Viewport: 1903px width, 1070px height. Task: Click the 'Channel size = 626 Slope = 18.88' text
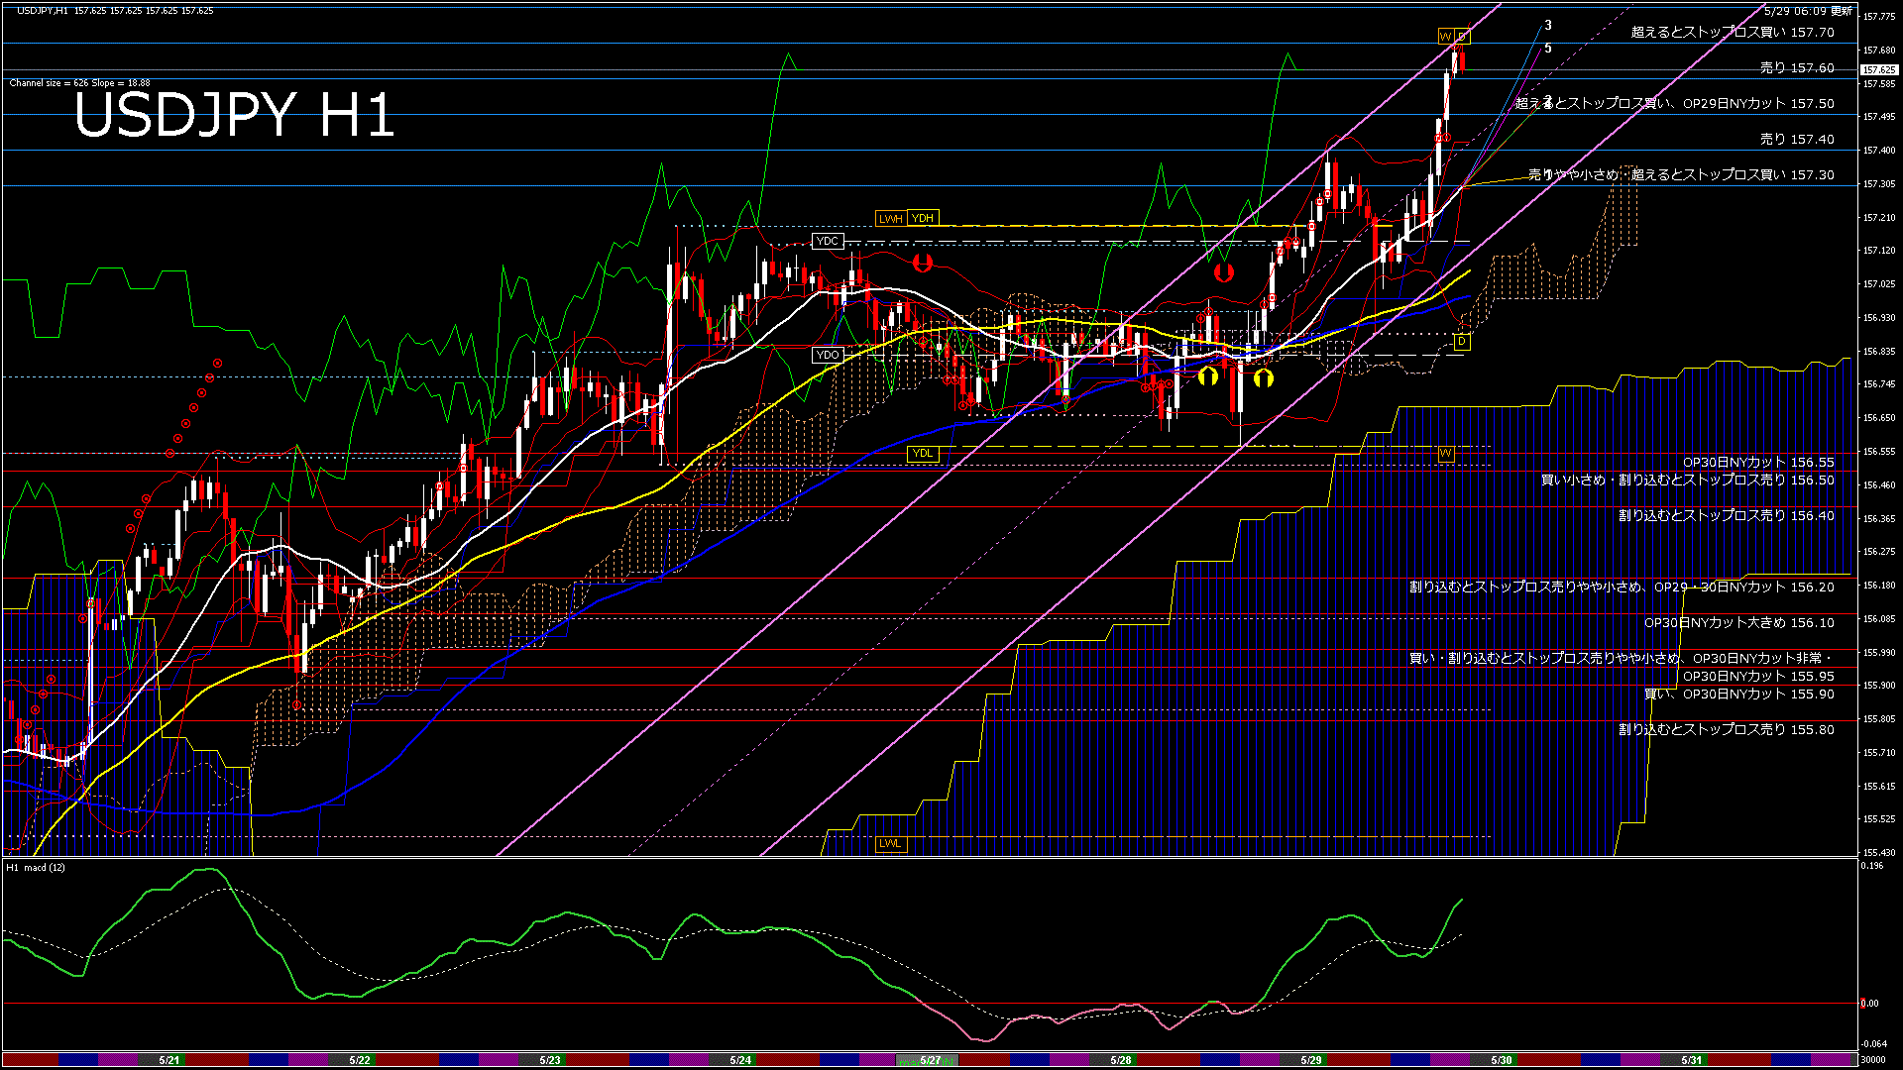tap(80, 83)
